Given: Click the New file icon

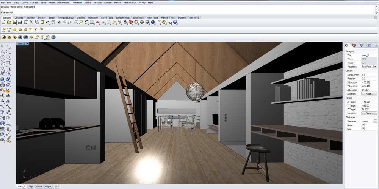Looking at the screenshot, I should tap(3, 22).
